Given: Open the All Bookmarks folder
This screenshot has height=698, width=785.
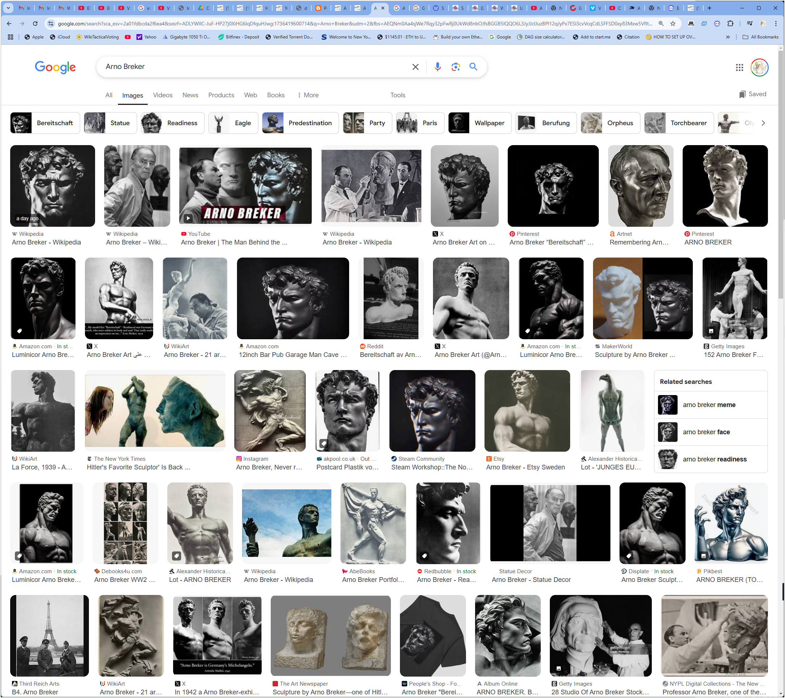Looking at the screenshot, I should tap(760, 37).
